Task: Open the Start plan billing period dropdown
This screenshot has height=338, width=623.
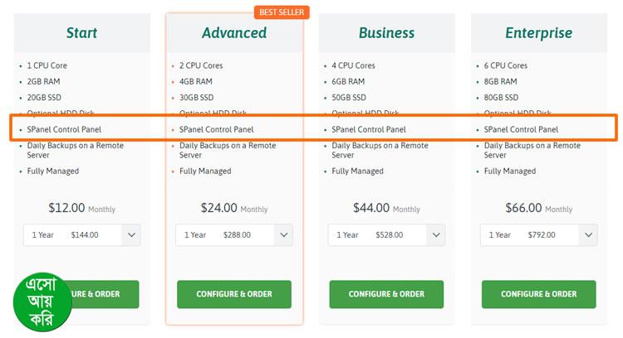Action: tap(81, 234)
